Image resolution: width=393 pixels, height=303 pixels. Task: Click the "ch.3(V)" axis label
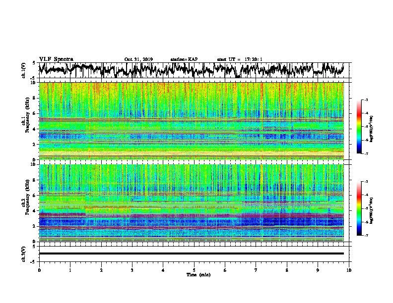23,254
